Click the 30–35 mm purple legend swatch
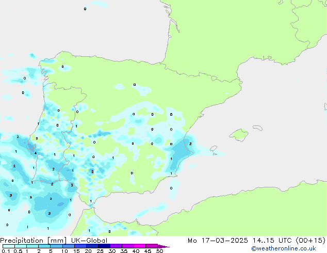Image resolution: width=327 pixels, height=253 pixels. [116, 246]
